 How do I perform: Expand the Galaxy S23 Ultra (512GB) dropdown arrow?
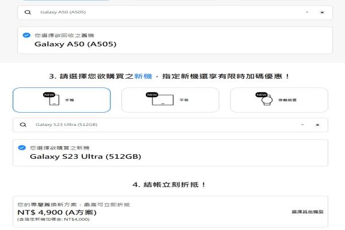tap(302, 125)
